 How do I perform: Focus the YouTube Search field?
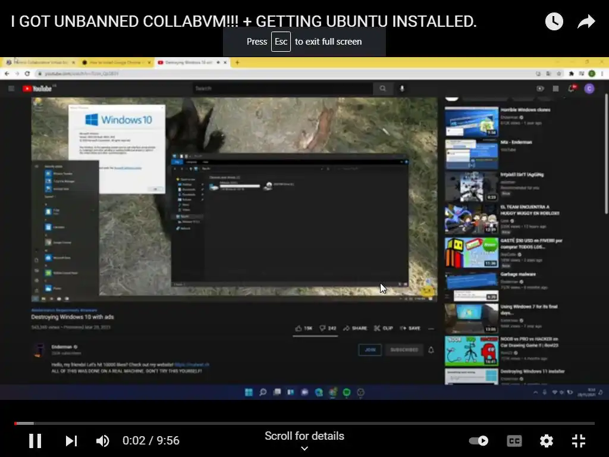(x=282, y=89)
